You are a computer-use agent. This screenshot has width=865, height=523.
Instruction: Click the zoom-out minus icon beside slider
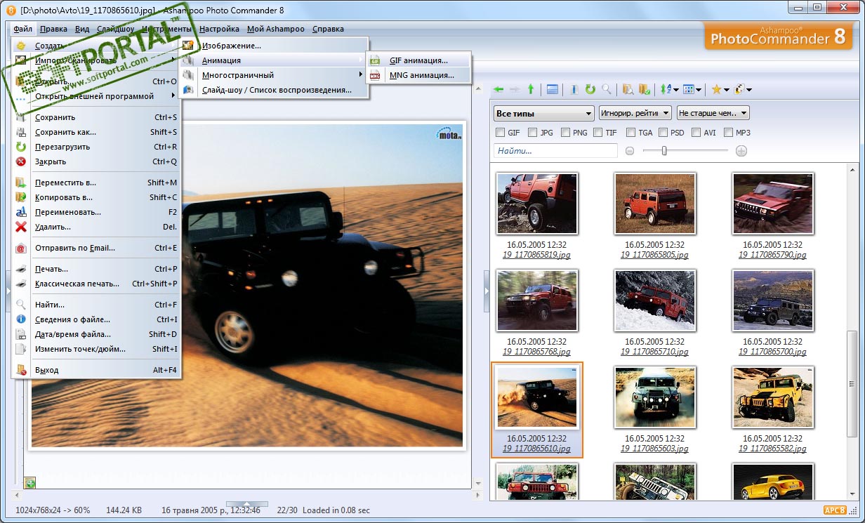[630, 151]
